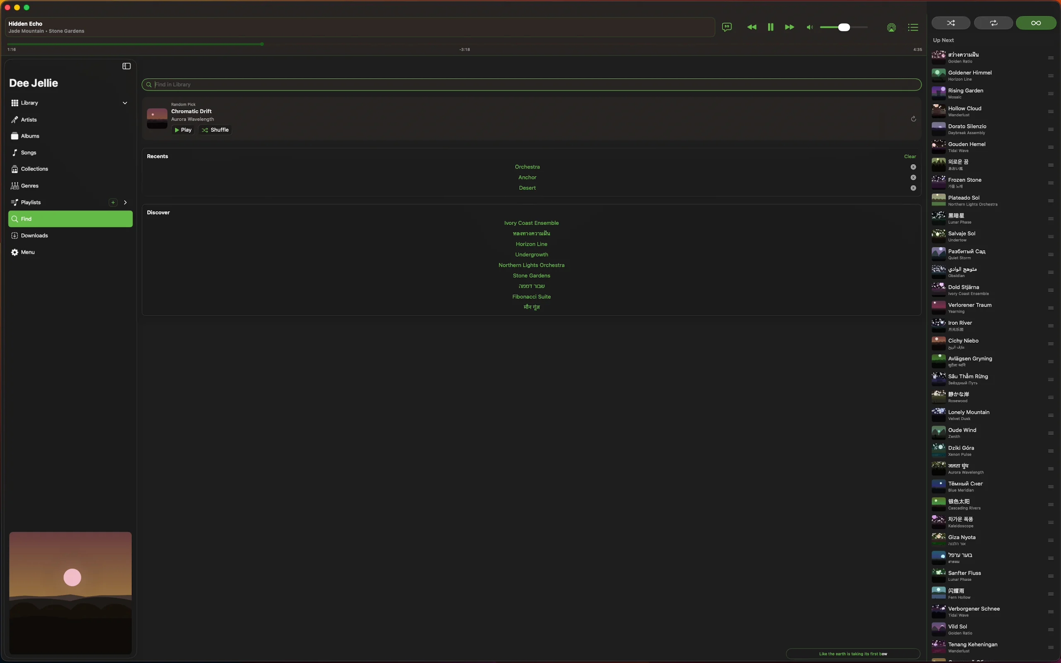1061x663 pixels.
Task: Go to the Genres section in the sidebar
Action: point(29,186)
